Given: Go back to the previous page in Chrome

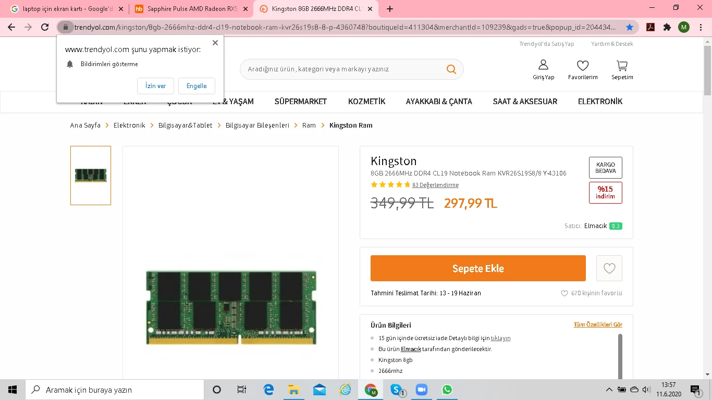Looking at the screenshot, I should [11, 27].
